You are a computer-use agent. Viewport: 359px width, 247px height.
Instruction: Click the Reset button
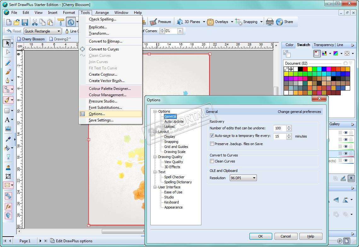pyautogui.click(x=14, y=31)
